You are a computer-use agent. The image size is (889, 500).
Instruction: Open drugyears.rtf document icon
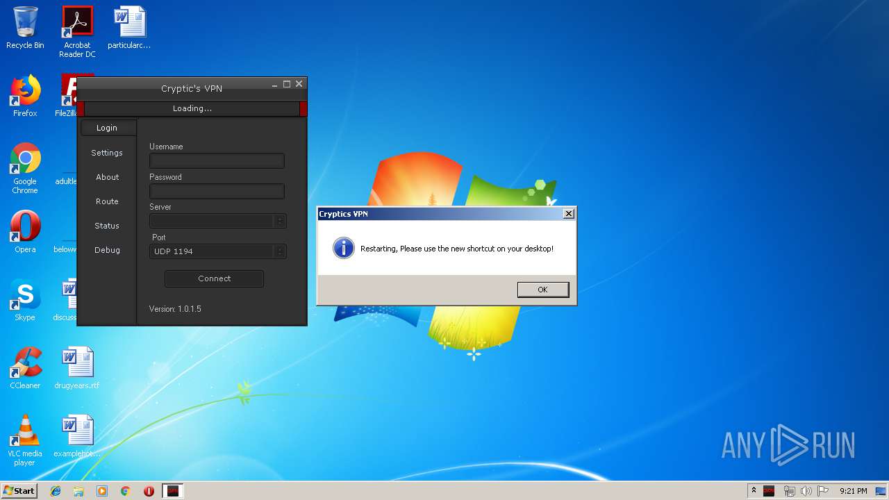(x=77, y=368)
